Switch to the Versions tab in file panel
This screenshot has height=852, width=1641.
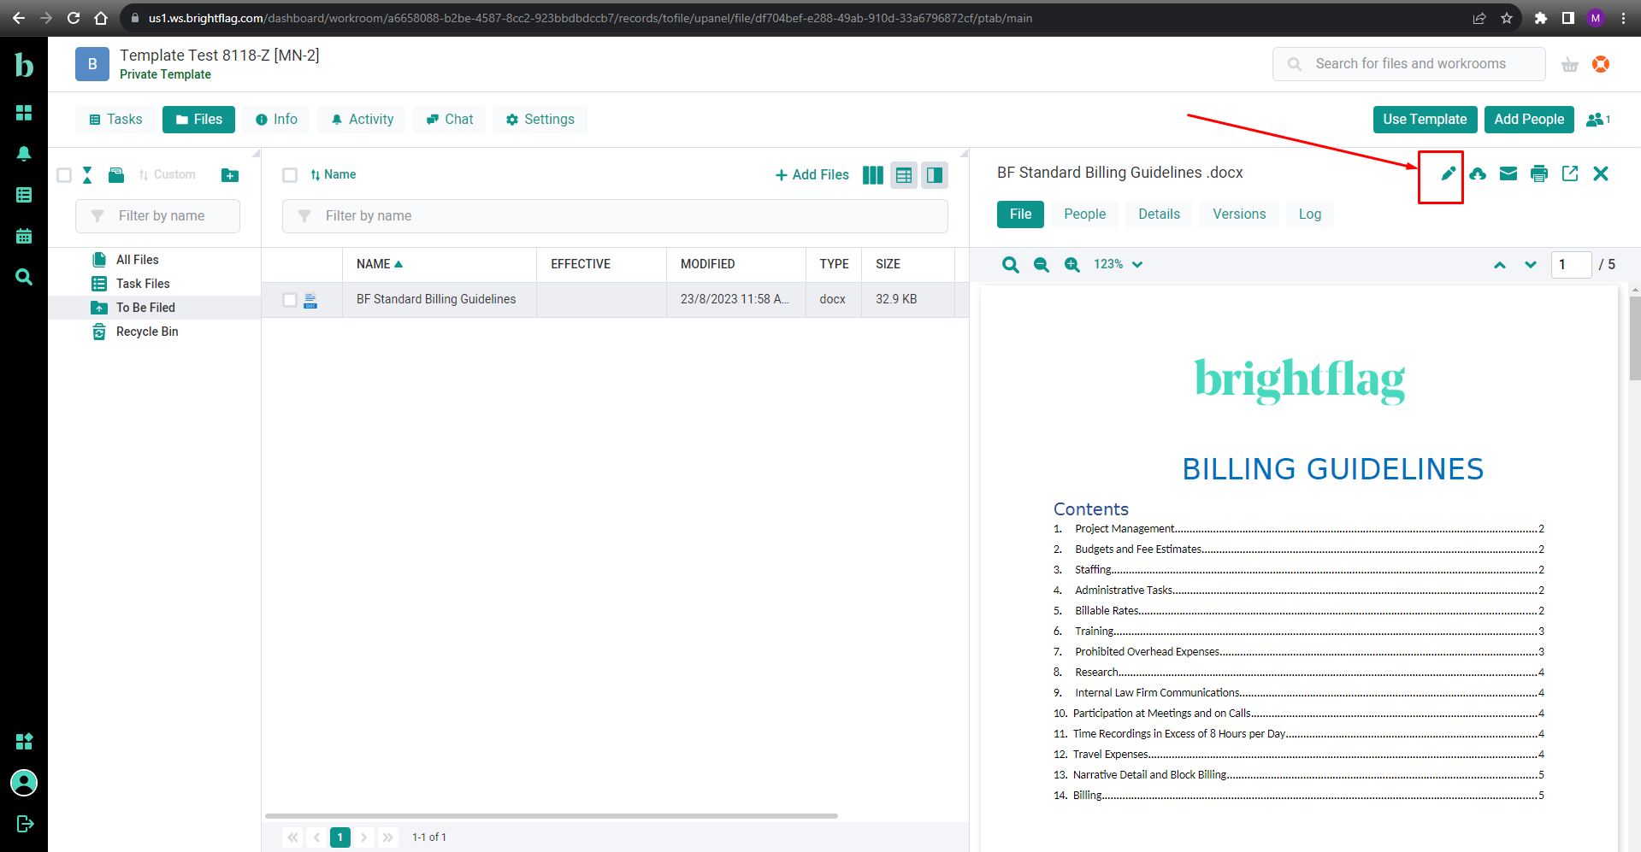tap(1239, 214)
